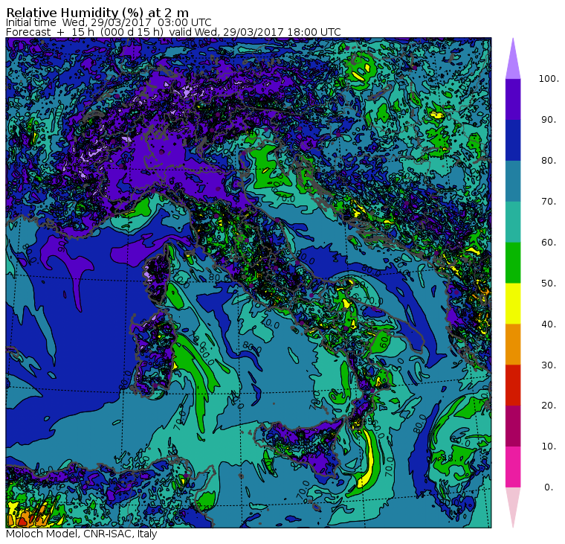The image size is (565, 544).
Task: Click the "80." colorbar label
Action: 549,160
